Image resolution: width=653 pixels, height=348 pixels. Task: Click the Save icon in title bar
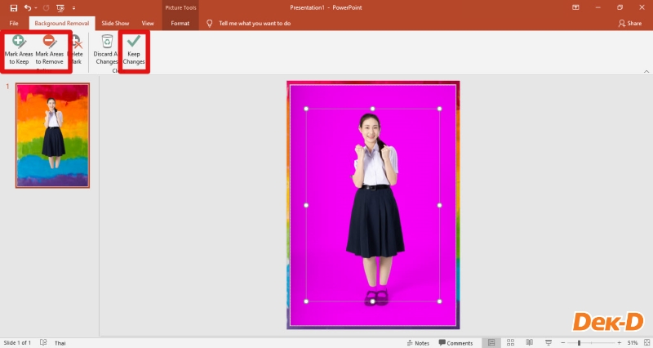(13, 7)
